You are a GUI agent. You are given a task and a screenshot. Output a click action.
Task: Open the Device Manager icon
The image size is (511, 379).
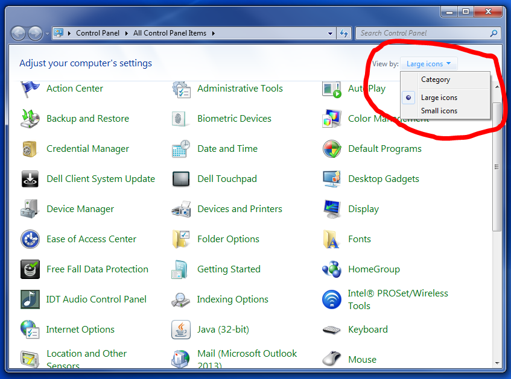pyautogui.click(x=30, y=208)
